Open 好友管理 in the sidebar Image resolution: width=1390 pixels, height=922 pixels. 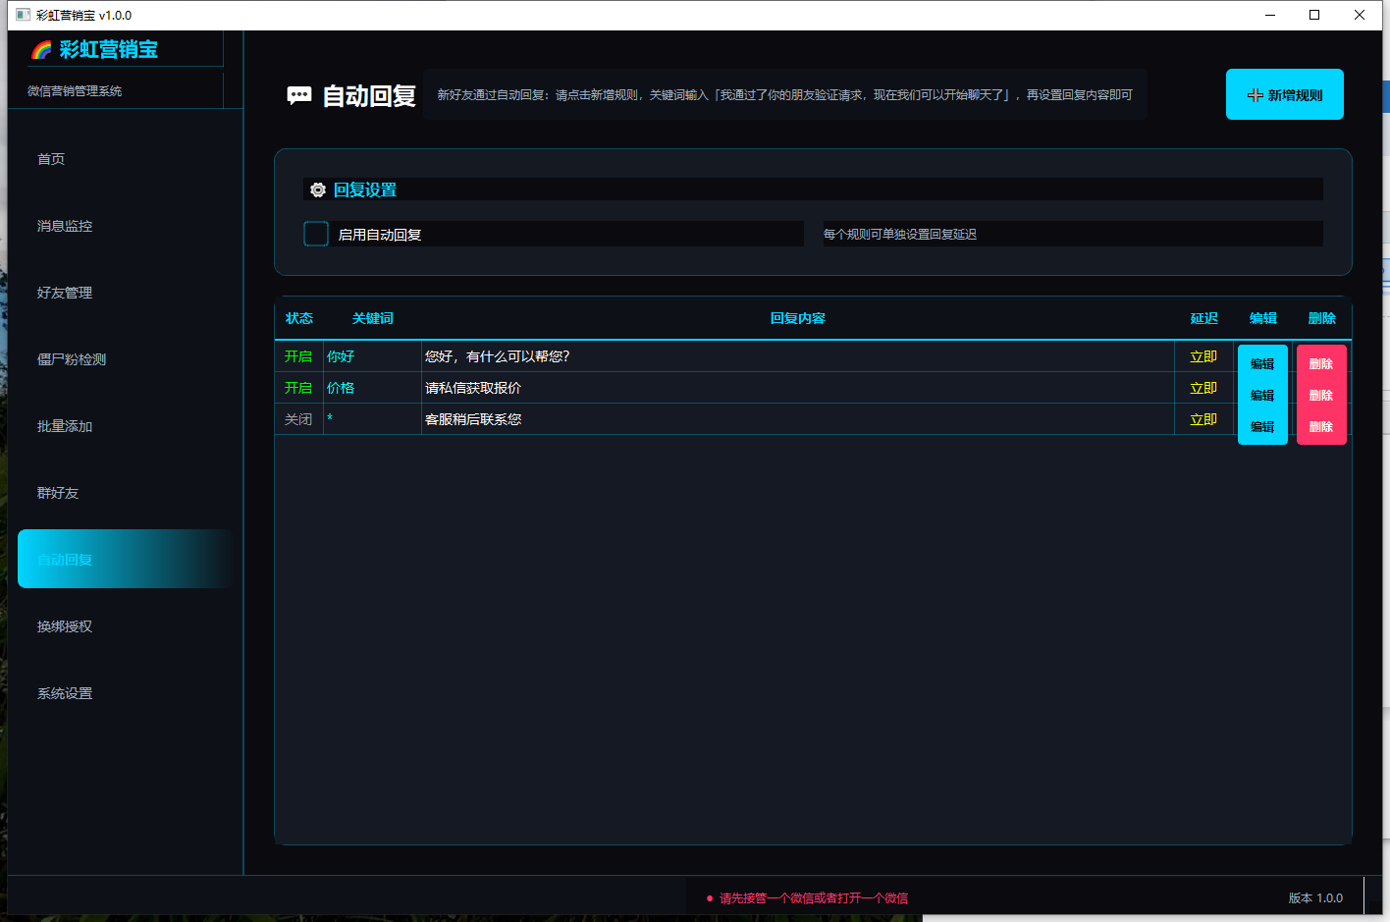126,293
